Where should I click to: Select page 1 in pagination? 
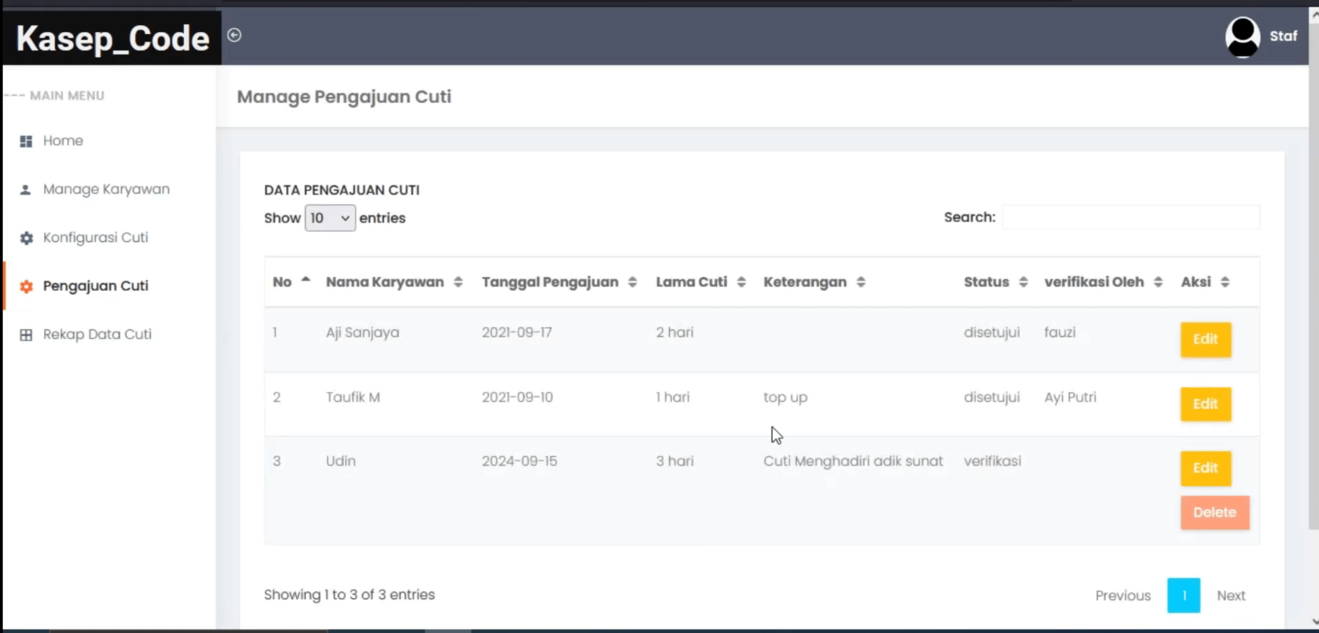pos(1184,595)
